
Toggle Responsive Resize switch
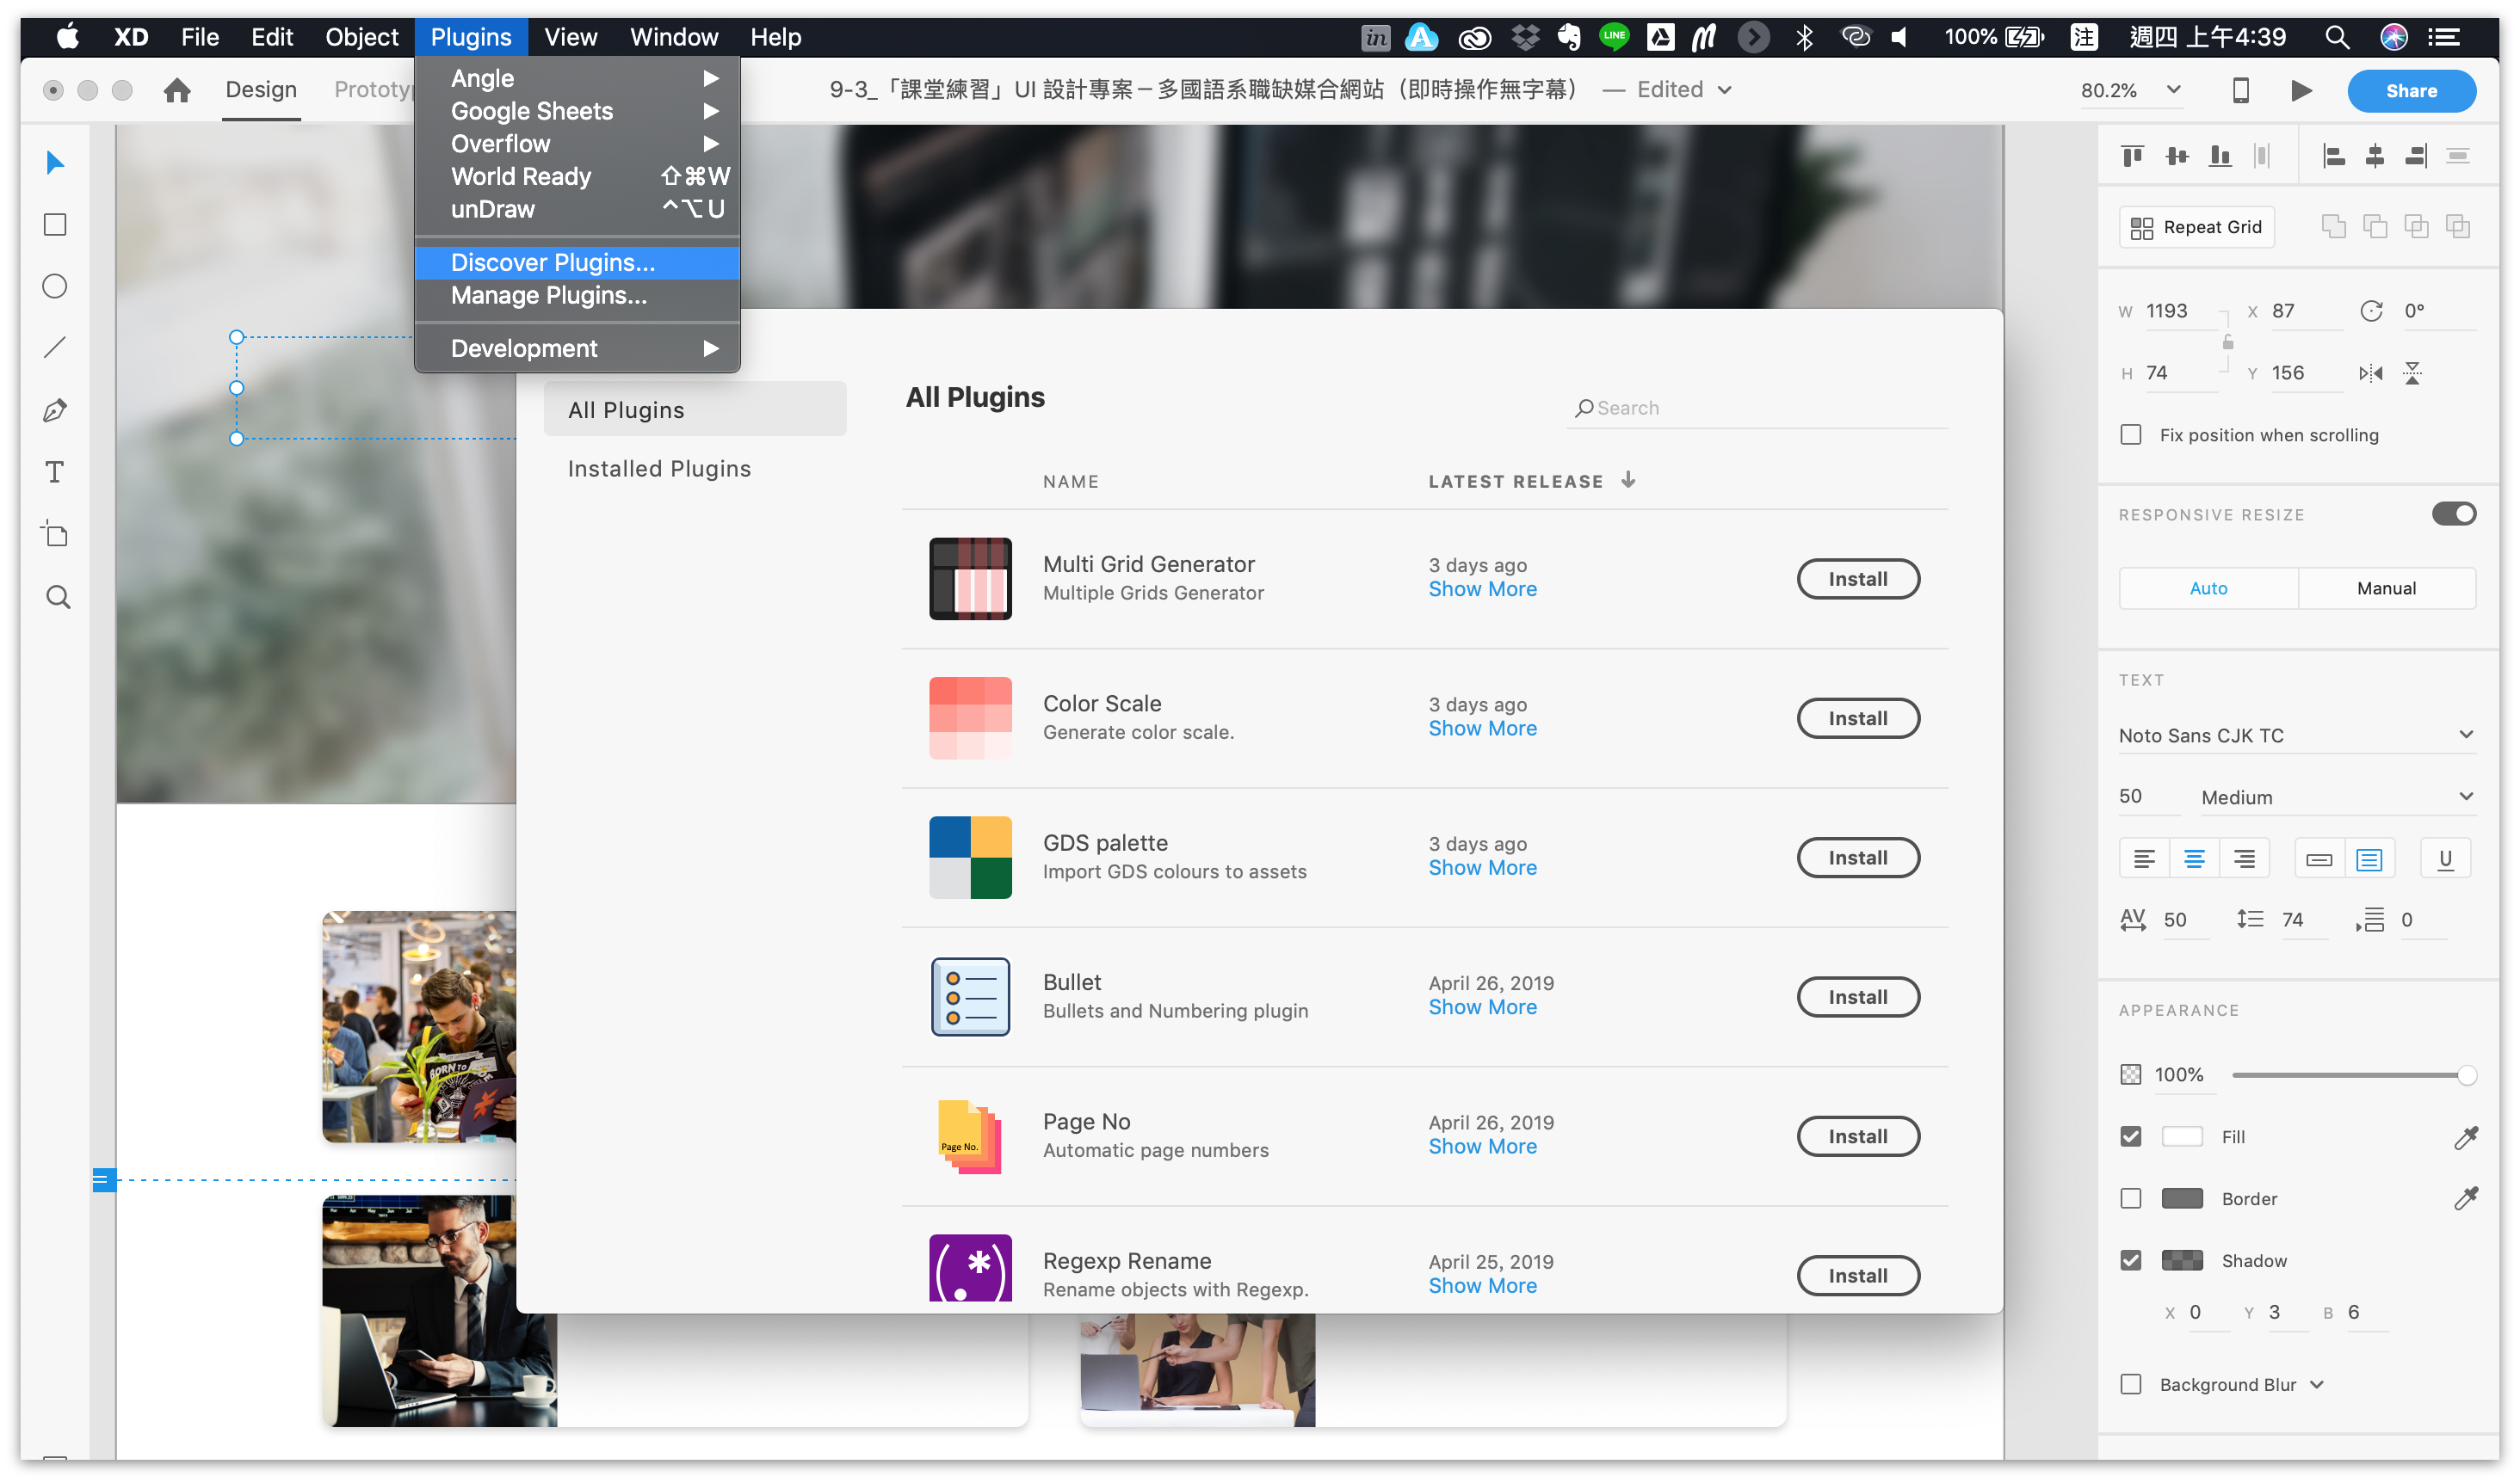(2453, 514)
